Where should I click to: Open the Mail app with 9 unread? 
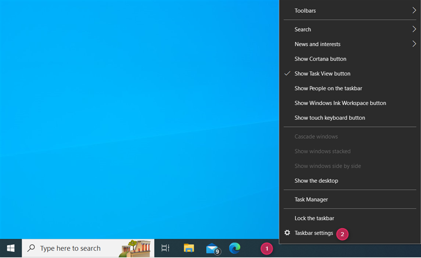(213, 249)
